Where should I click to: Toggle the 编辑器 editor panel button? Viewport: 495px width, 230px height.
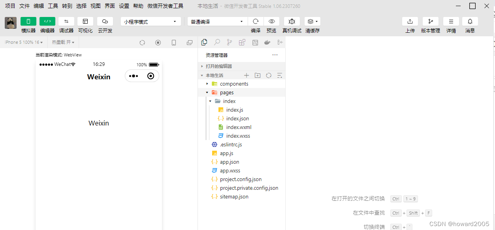(x=47, y=21)
